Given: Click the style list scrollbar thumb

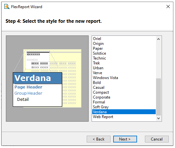Looking at the screenshot, I should (x=158, y=97).
